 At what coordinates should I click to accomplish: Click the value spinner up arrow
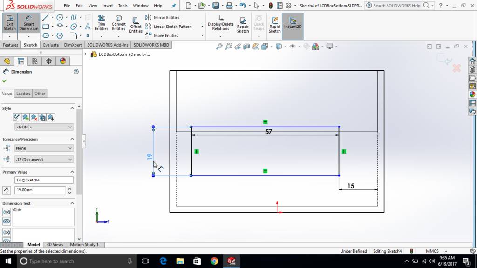click(70, 188)
